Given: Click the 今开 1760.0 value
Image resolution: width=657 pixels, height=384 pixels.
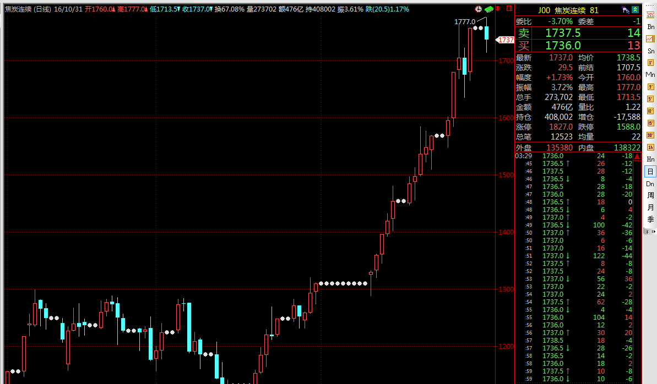Looking at the screenshot, I should (628, 77).
